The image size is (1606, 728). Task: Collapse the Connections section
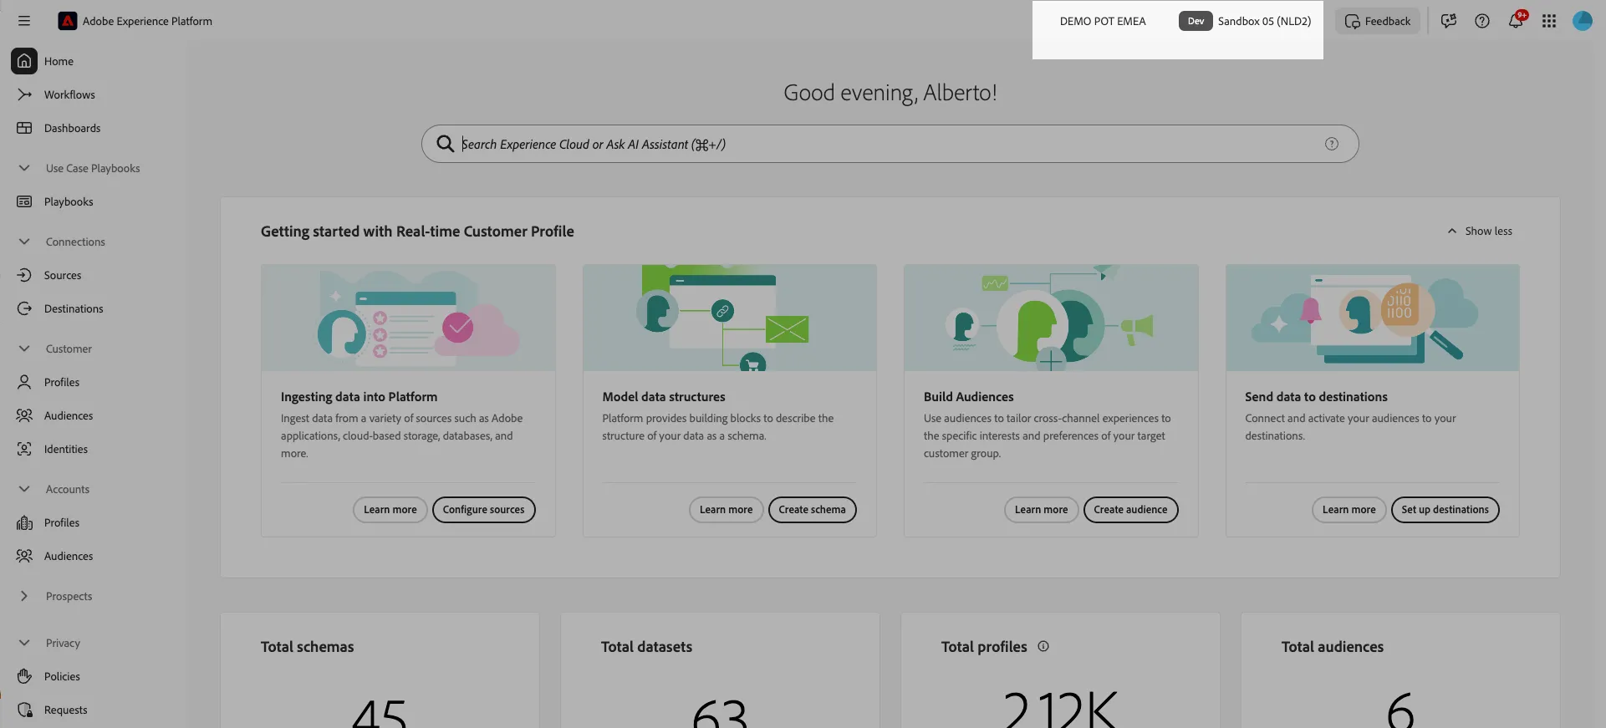coord(24,242)
